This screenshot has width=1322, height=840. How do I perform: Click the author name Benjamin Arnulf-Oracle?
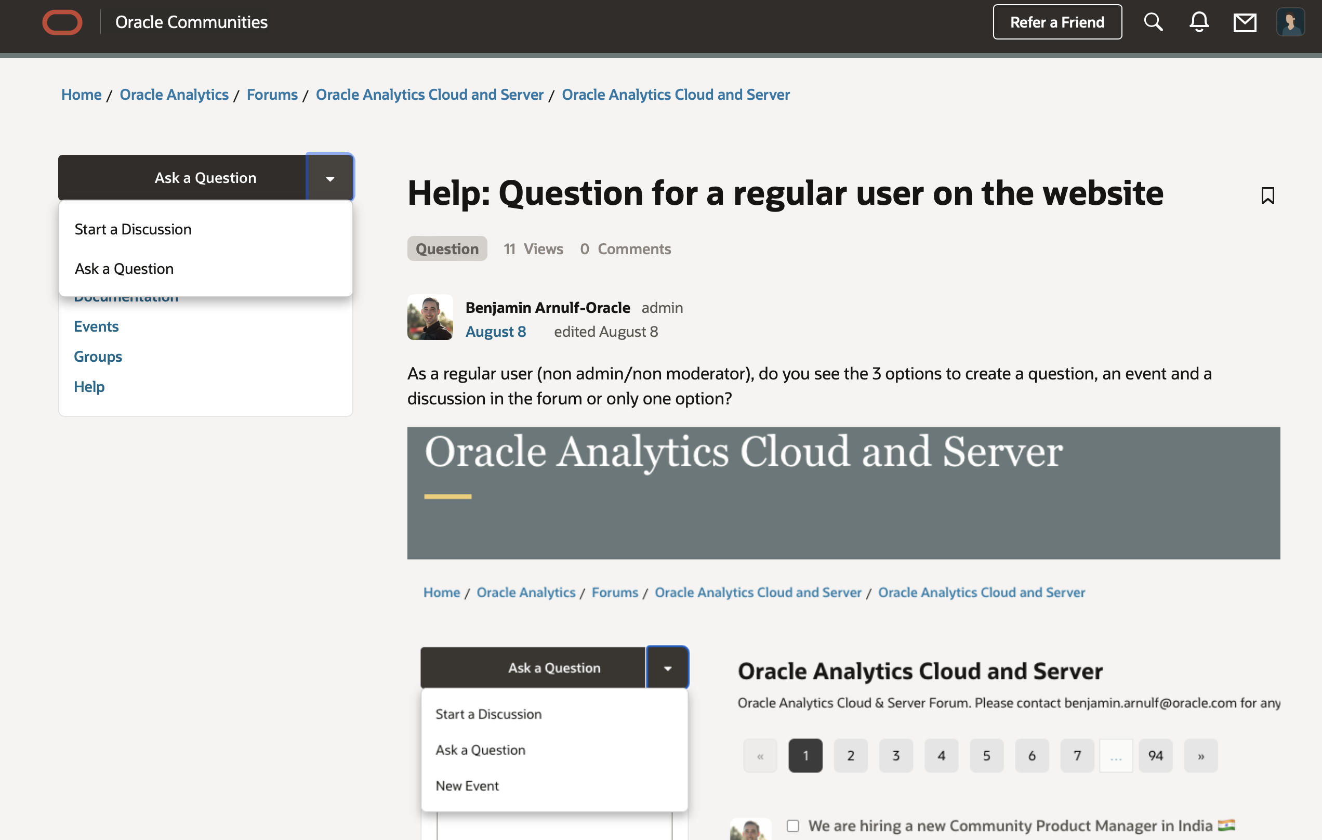pyautogui.click(x=547, y=307)
